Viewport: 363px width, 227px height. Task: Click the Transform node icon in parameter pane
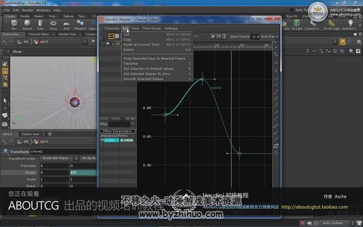click(x=5, y=151)
